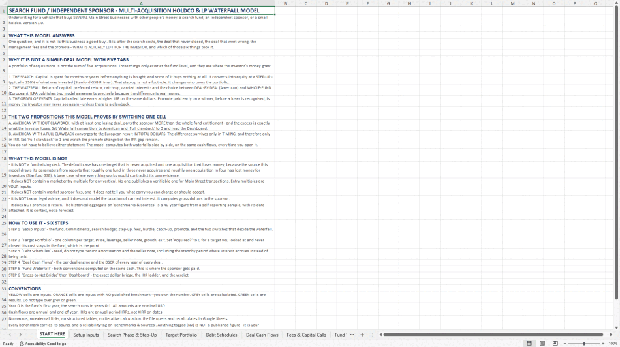Select the empty cell in column F row 10
This screenshot has width=620, height=347.
(x=367, y=91)
